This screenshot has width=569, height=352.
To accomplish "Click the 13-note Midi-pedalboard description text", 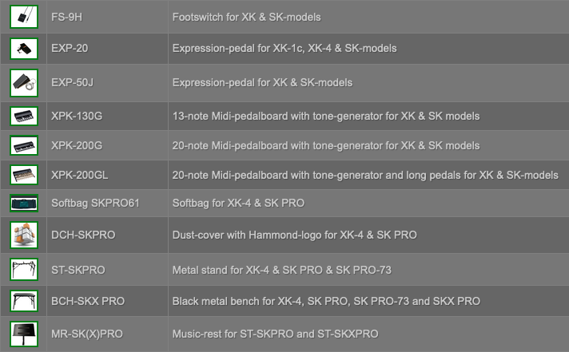I will (326, 116).
